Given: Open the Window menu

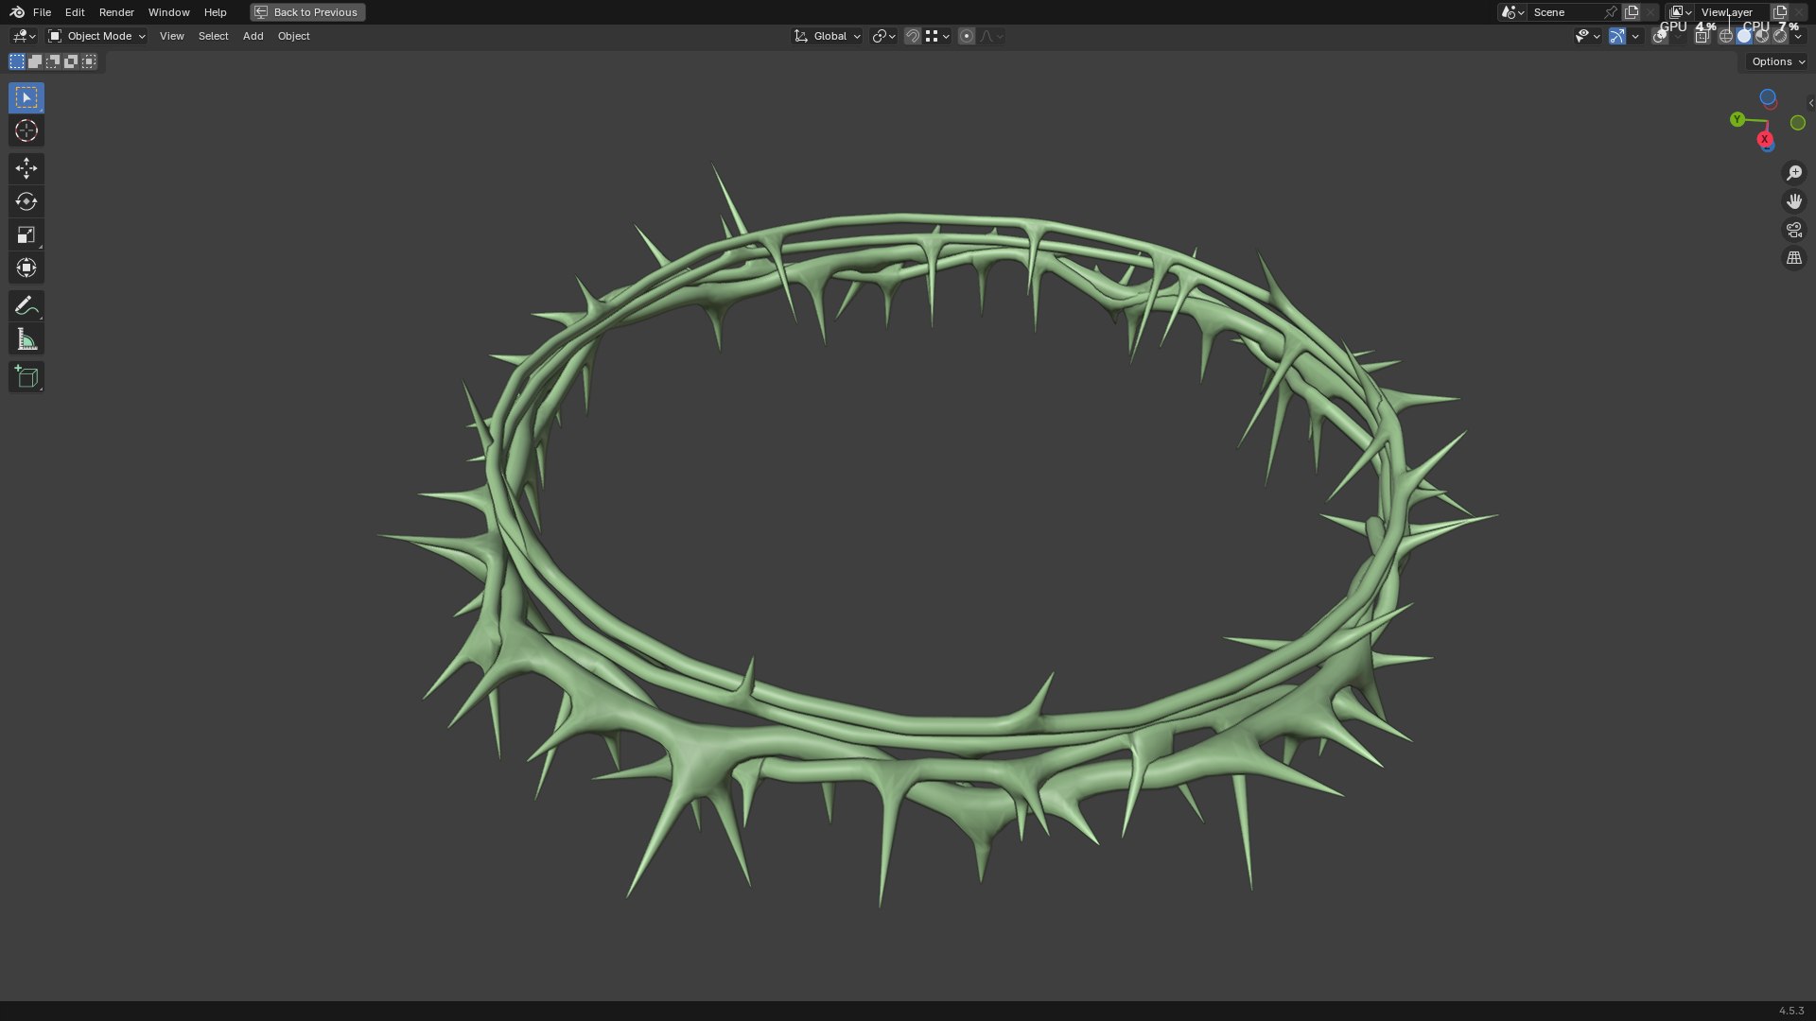Looking at the screenshot, I should pos(168,12).
